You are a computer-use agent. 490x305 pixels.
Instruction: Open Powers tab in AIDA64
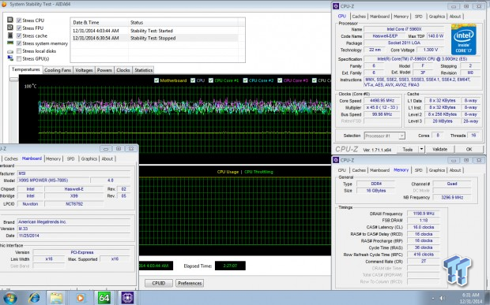(104, 70)
